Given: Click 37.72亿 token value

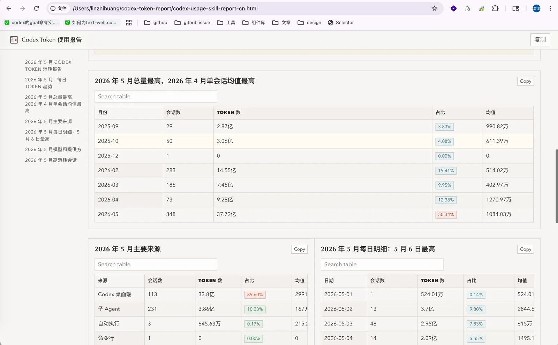Looking at the screenshot, I should point(226,214).
